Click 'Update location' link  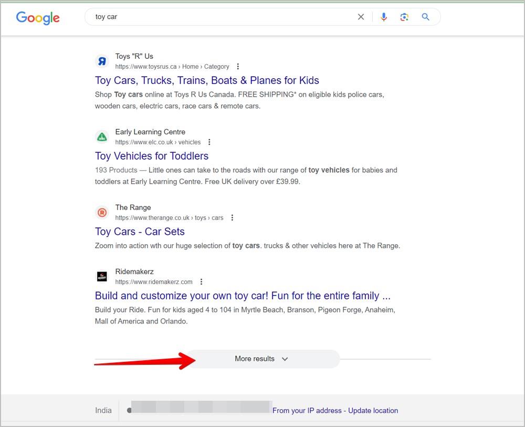coord(373,411)
